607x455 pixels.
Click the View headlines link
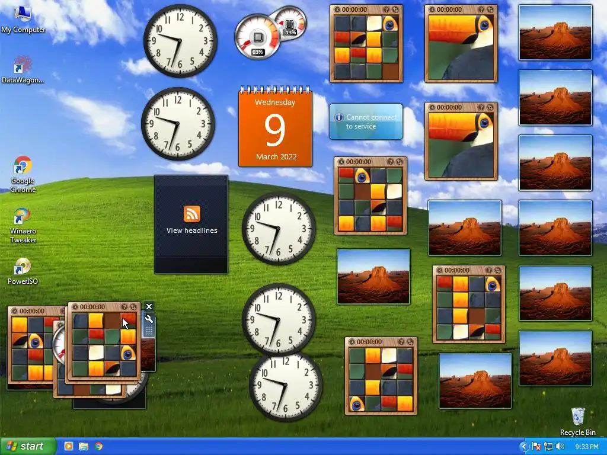191,230
